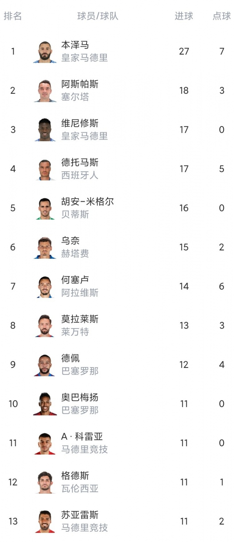Tap Aubameyang avatar ranked tenth
234x542 pixels.
coord(45,404)
